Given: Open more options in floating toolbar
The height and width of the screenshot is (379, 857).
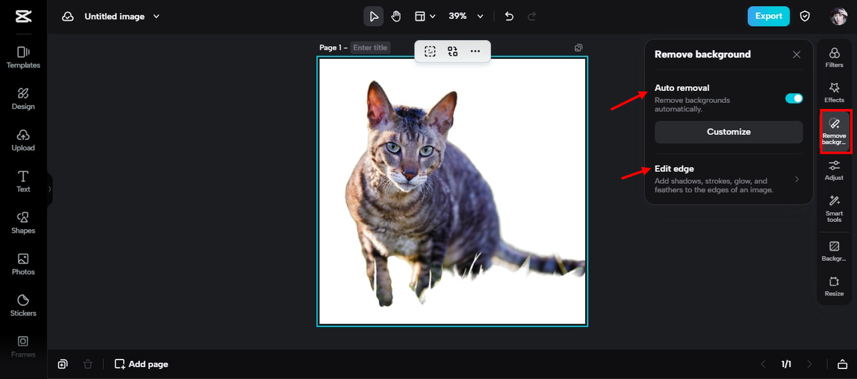Looking at the screenshot, I should coord(475,51).
